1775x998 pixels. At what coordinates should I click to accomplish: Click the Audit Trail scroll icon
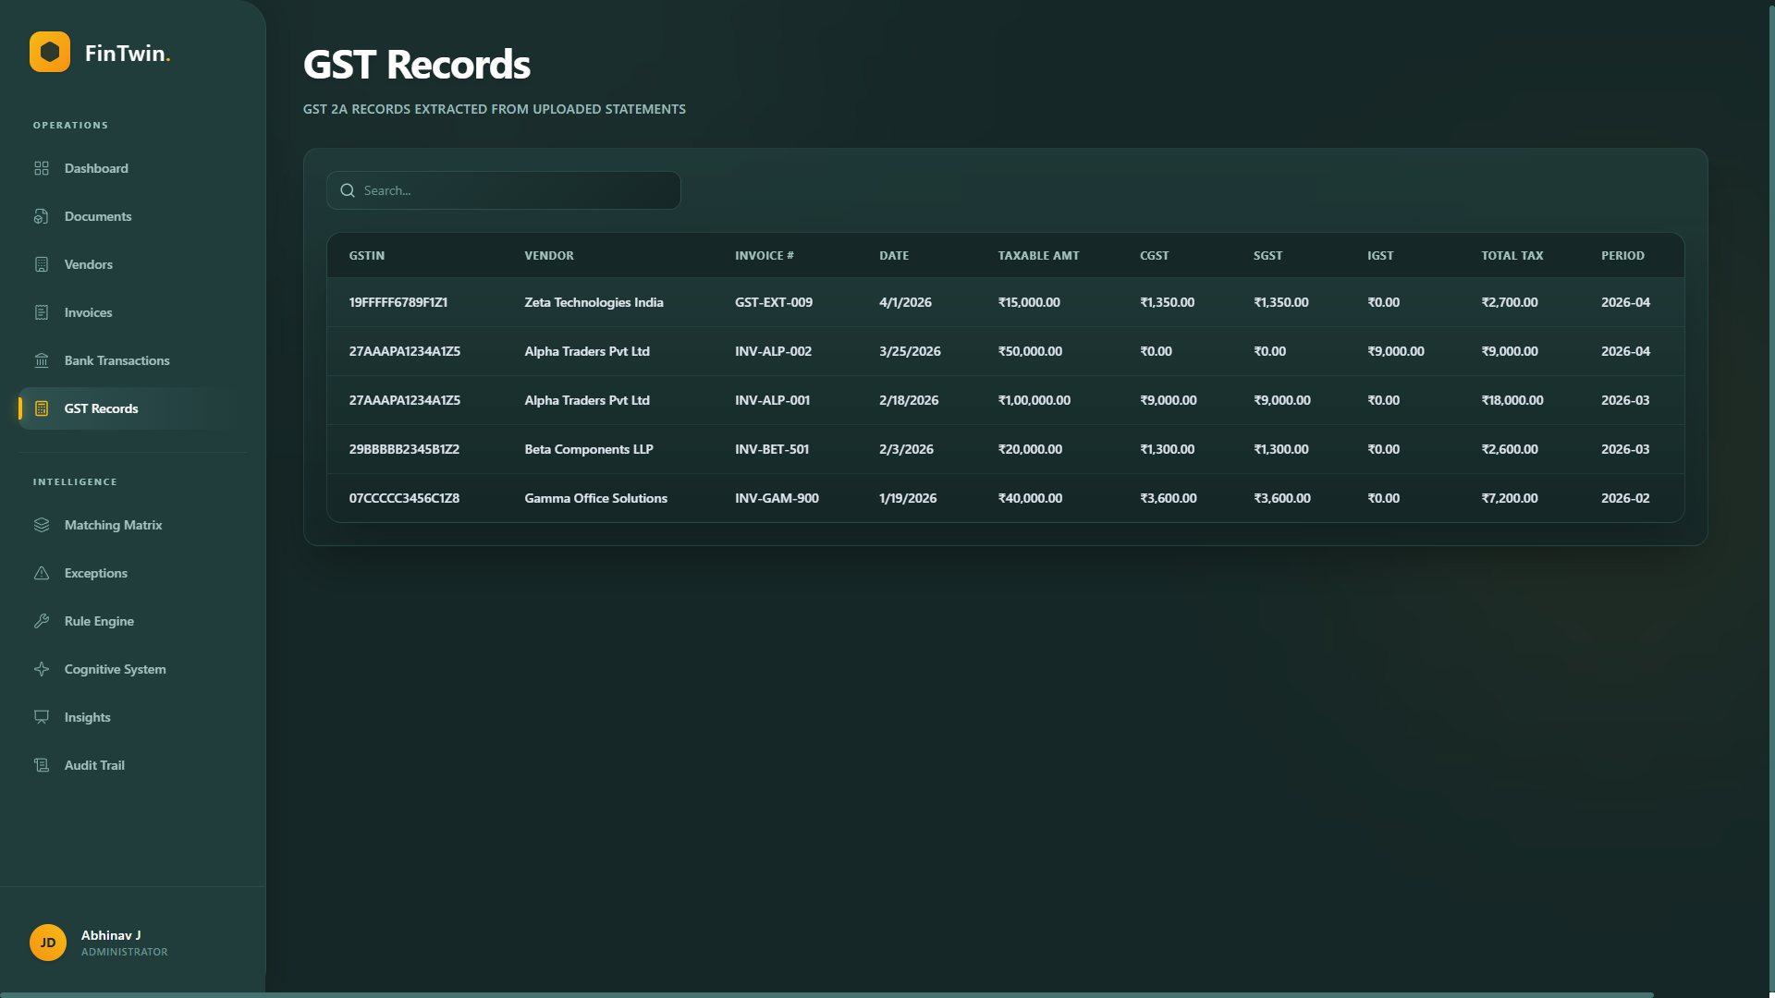point(42,765)
